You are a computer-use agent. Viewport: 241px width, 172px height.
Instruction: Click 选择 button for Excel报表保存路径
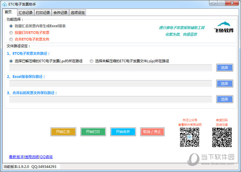click(224, 83)
